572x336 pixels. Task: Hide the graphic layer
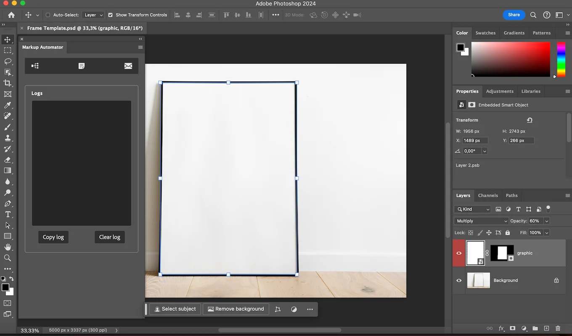(x=459, y=253)
